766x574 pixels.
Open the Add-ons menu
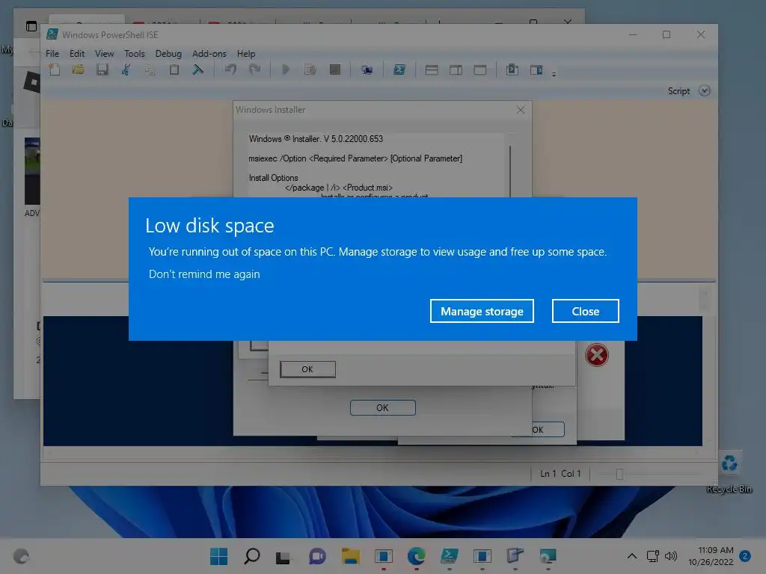click(209, 54)
